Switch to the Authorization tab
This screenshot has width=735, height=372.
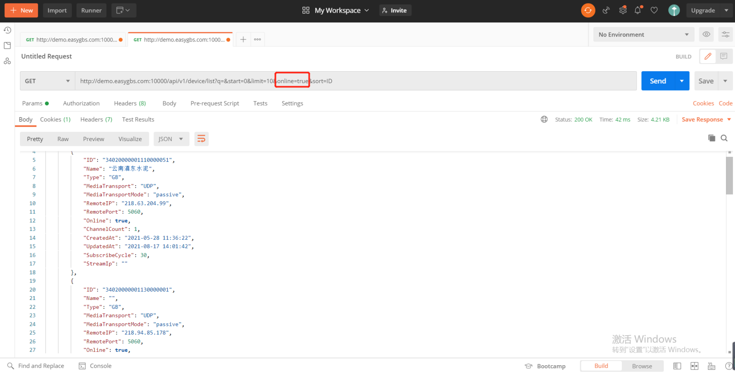81,103
